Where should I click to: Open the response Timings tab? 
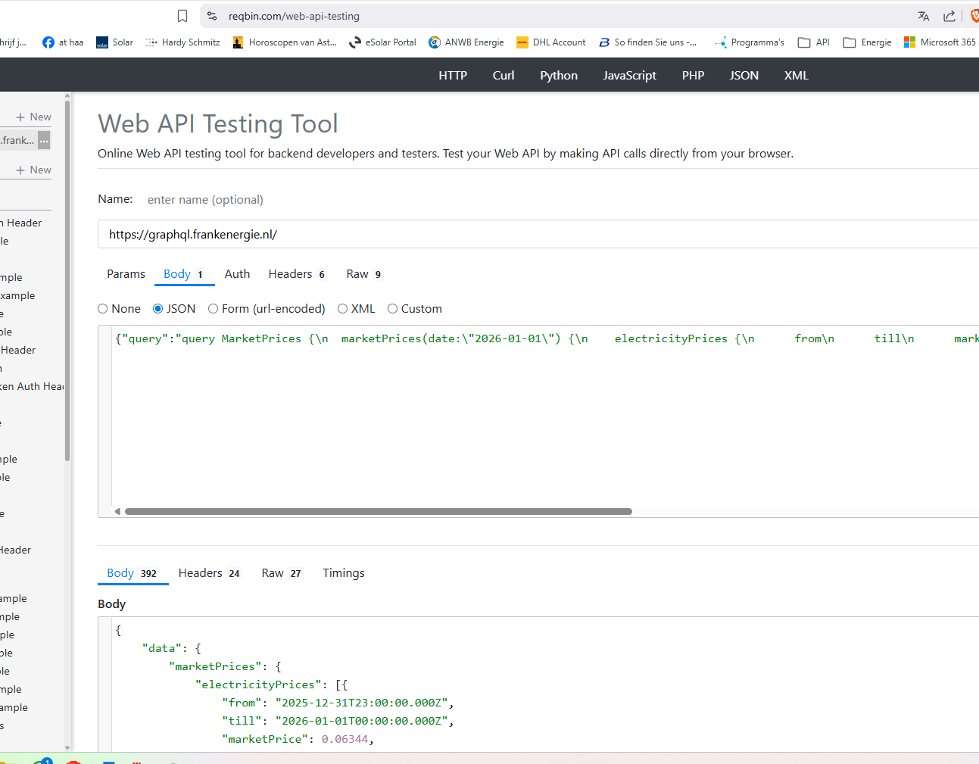point(343,573)
